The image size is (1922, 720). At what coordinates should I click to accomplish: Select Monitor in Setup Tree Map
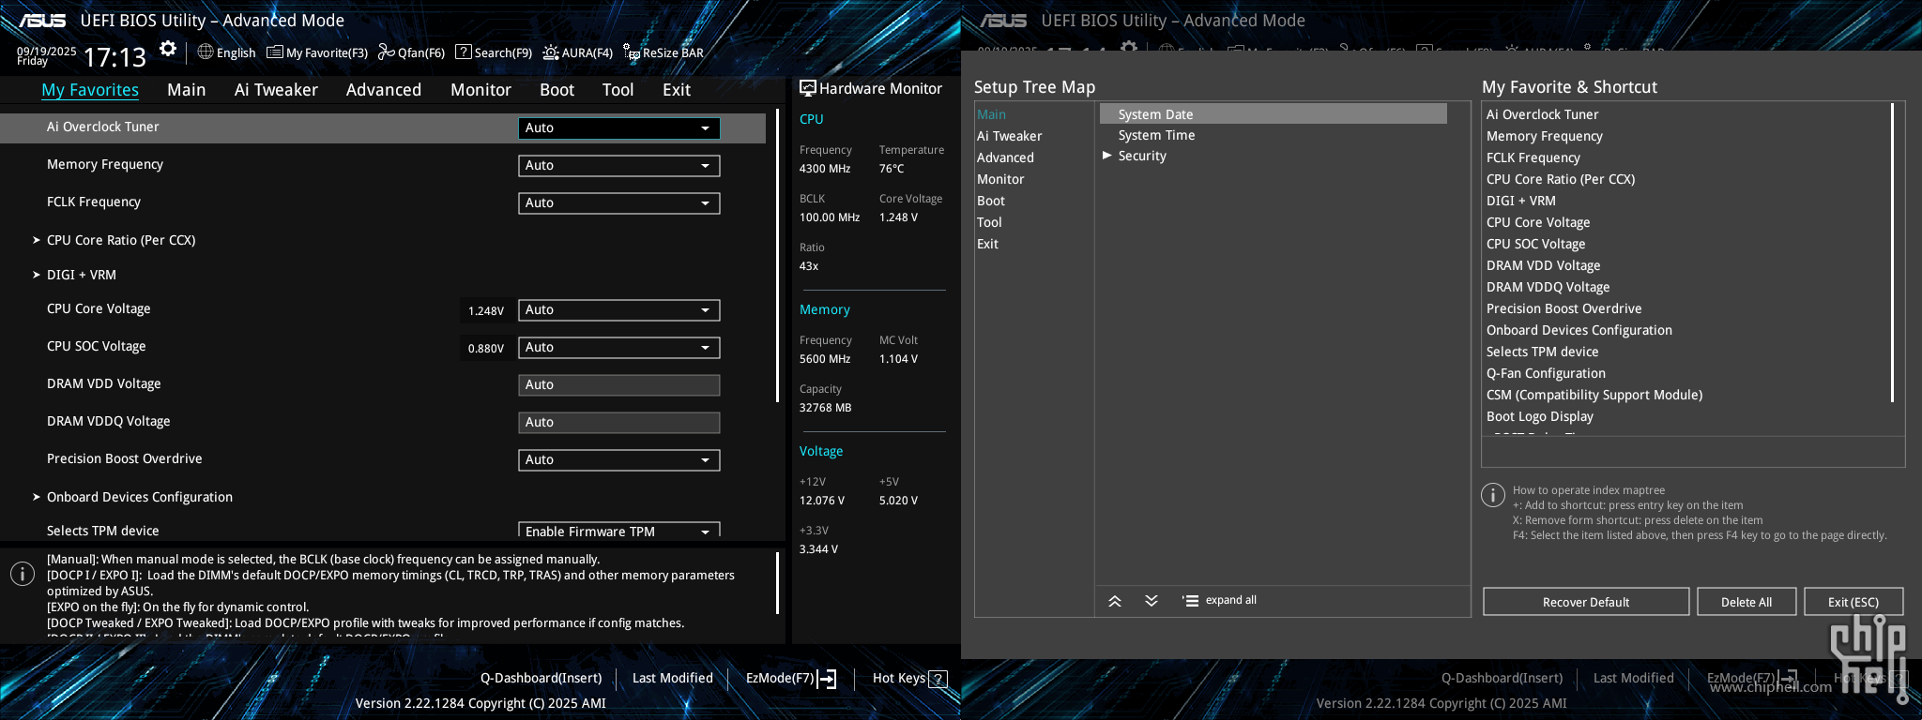pyautogui.click(x=1000, y=179)
